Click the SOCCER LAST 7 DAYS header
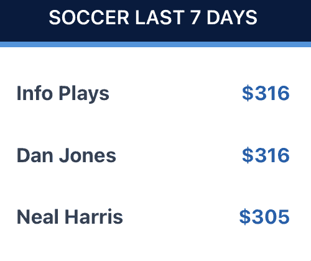The height and width of the screenshot is (261, 311). [153, 17]
